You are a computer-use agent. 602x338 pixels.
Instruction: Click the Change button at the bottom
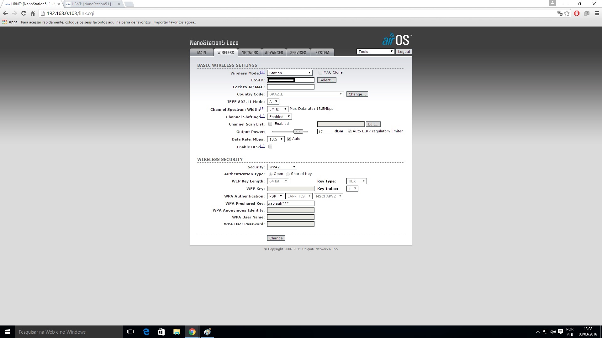coord(276,238)
